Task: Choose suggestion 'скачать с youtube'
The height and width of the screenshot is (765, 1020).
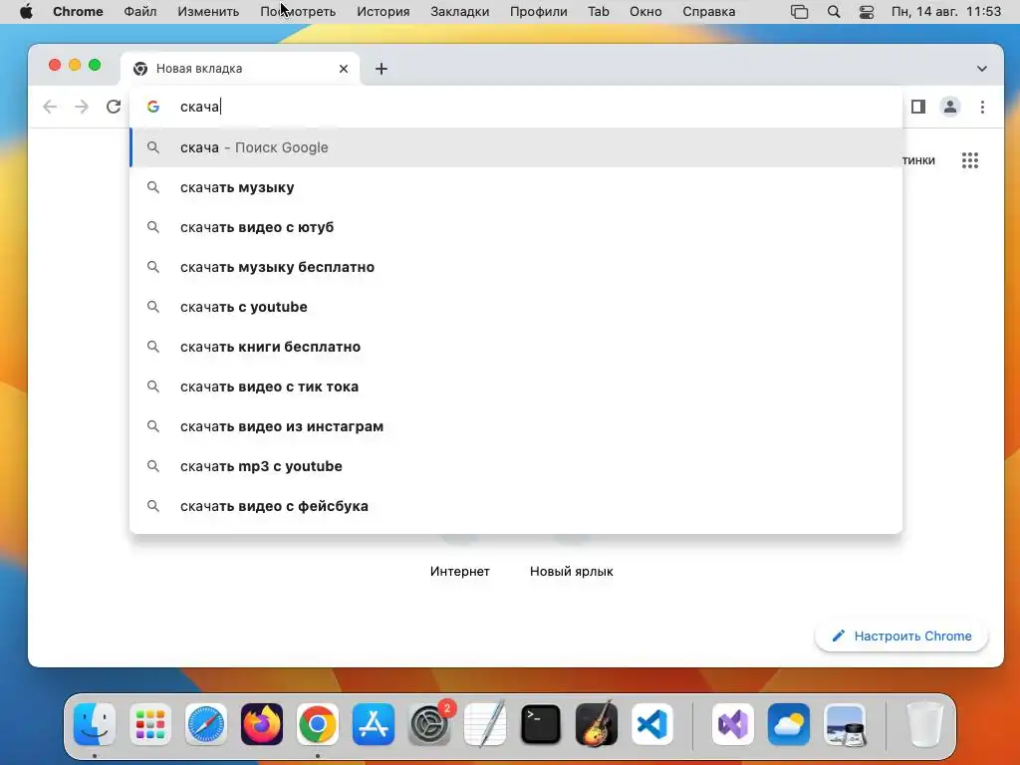Action: click(x=516, y=307)
